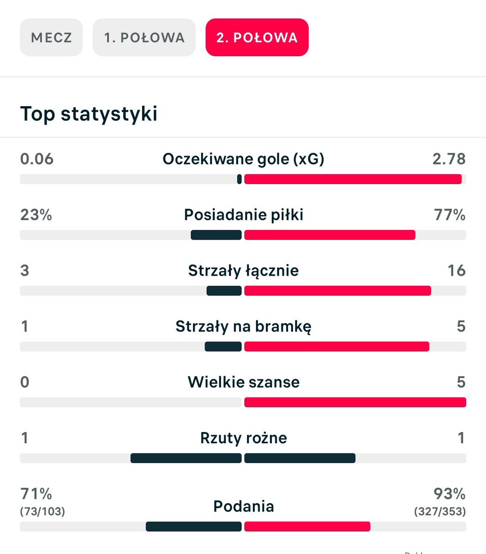Select the 1. POŁOWA tab
Screen dimensions: 486x554
click(x=144, y=37)
